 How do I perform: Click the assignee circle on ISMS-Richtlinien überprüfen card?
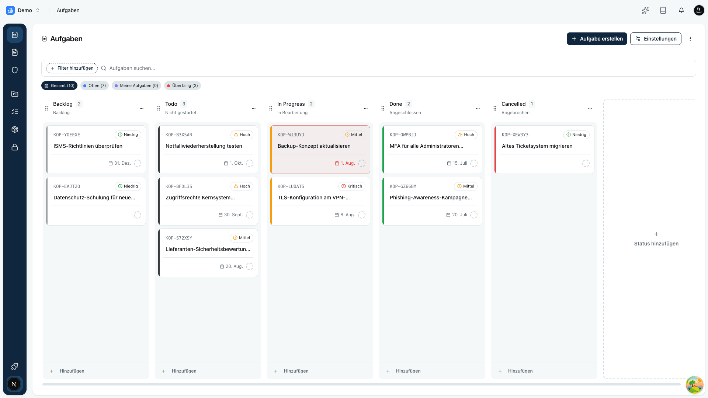(x=138, y=163)
